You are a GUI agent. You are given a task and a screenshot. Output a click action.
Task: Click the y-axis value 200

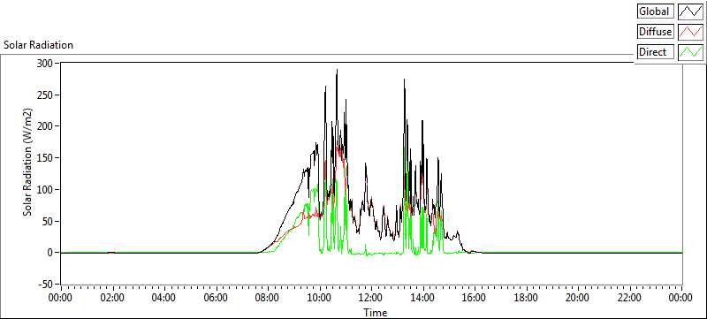point(45,126)
